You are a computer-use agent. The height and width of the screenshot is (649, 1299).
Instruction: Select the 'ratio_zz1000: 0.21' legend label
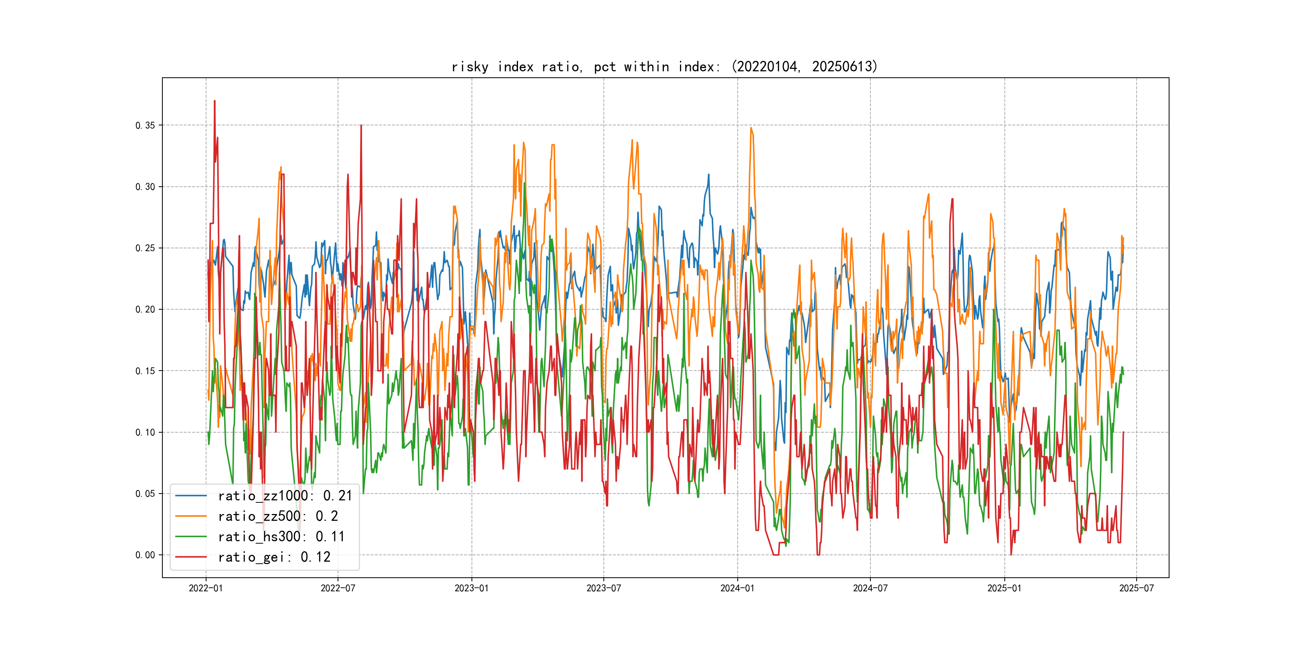point(285,496)
